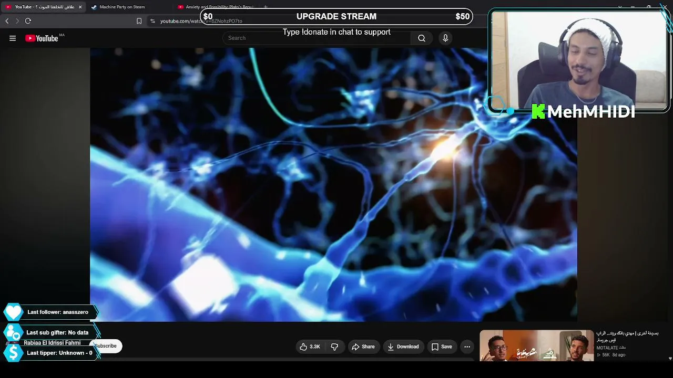Reload the current page
This screenshot has width=673, height=378.
coord(28,21)
